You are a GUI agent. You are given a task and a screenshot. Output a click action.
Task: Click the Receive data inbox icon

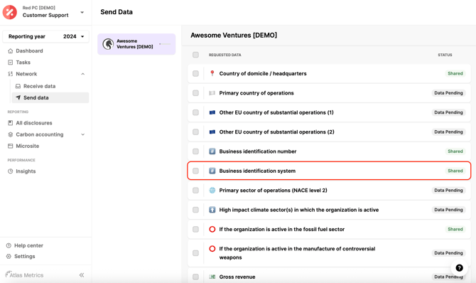(18, 86)
